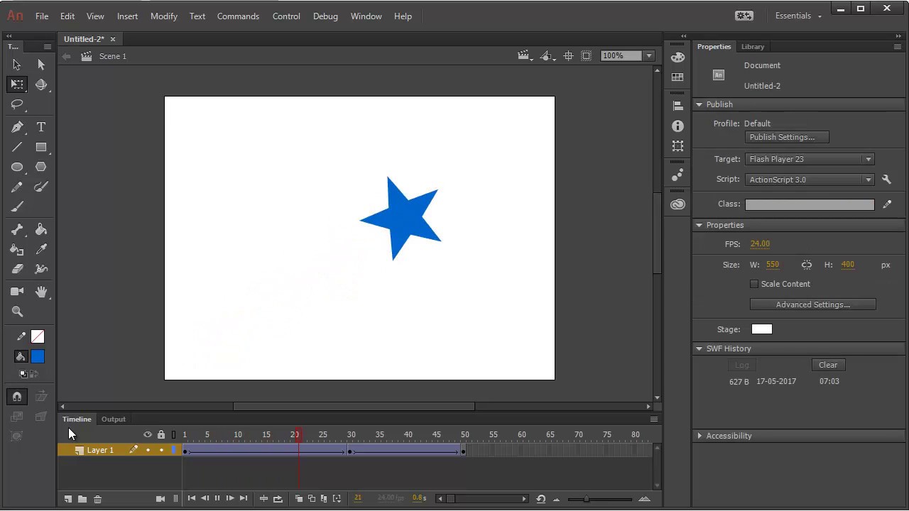Open the Control menu
This screenshot has width=909, height=511.
(x=286, y=16)
